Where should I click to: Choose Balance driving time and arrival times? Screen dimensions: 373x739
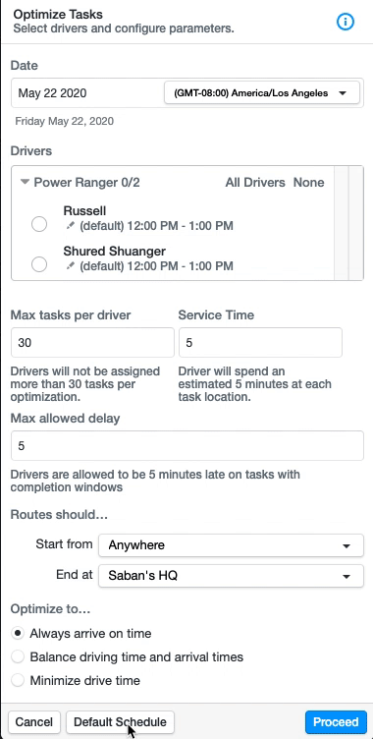click(x=18, y=657)
